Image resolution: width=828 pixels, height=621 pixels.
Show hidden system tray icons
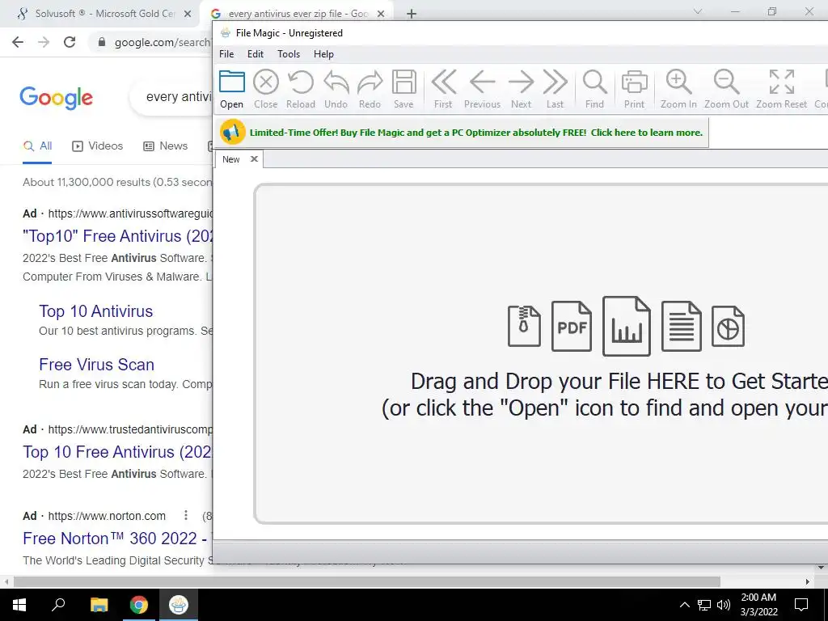pyautogui.click(x=684, y=605)
